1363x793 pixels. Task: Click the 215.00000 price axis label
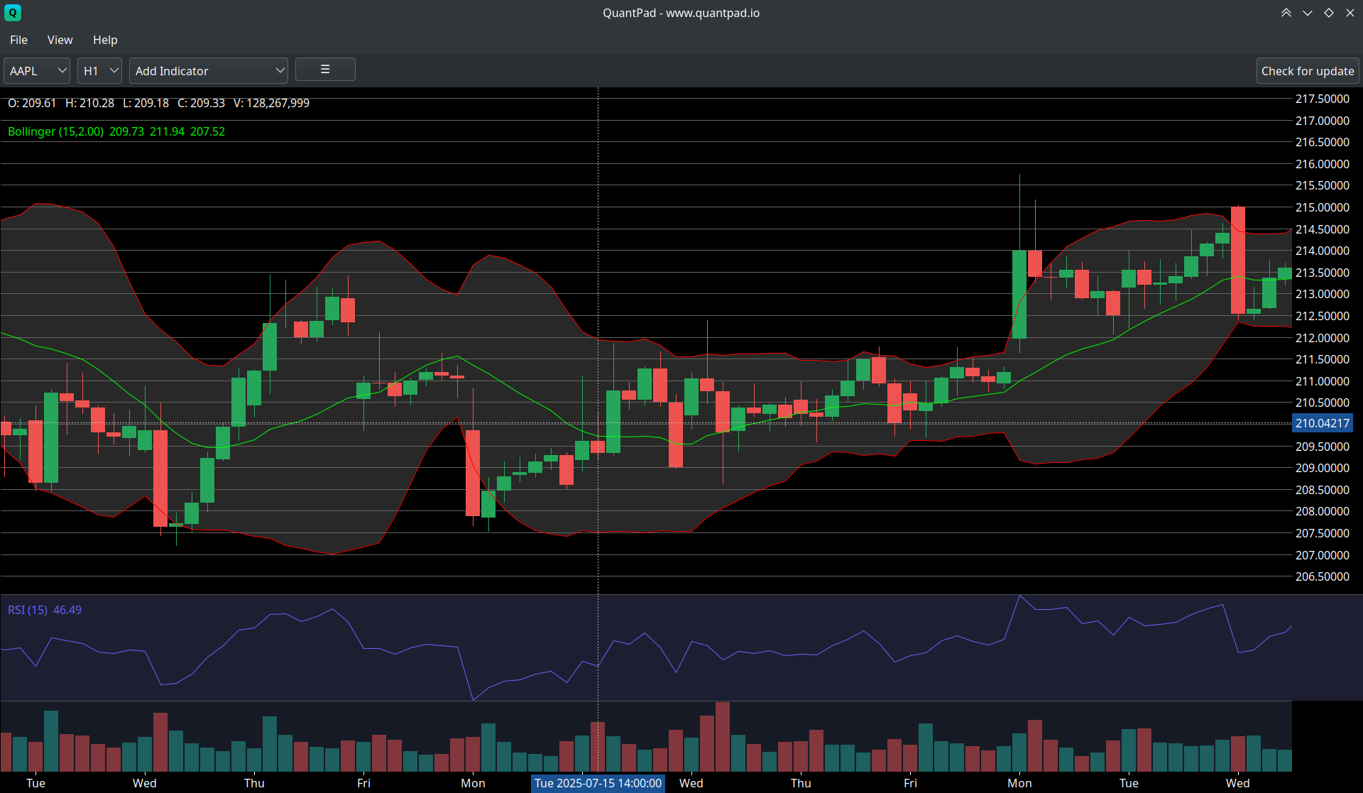pos(1322,207)
